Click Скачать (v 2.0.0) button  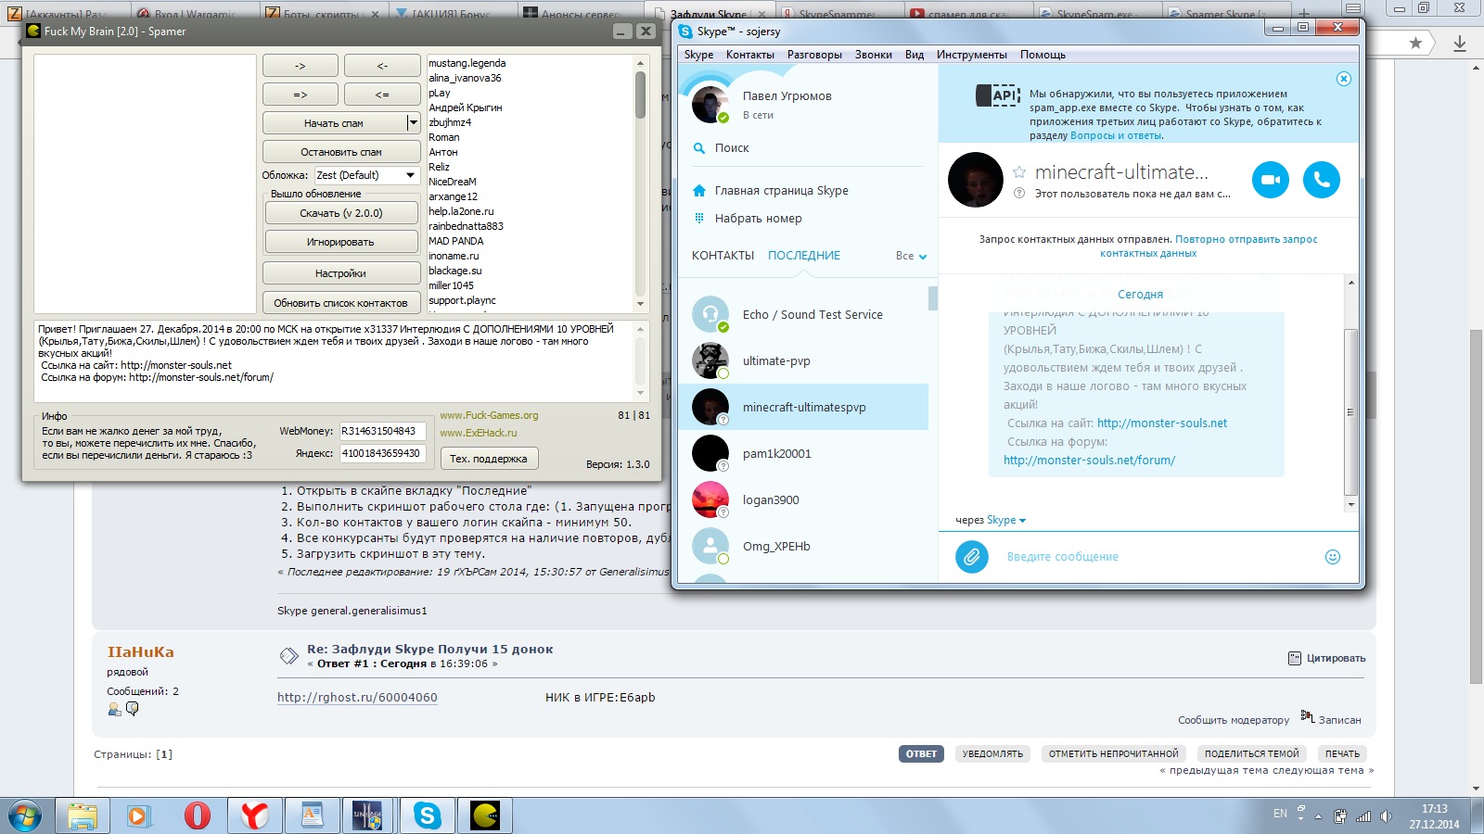point(340,213)
